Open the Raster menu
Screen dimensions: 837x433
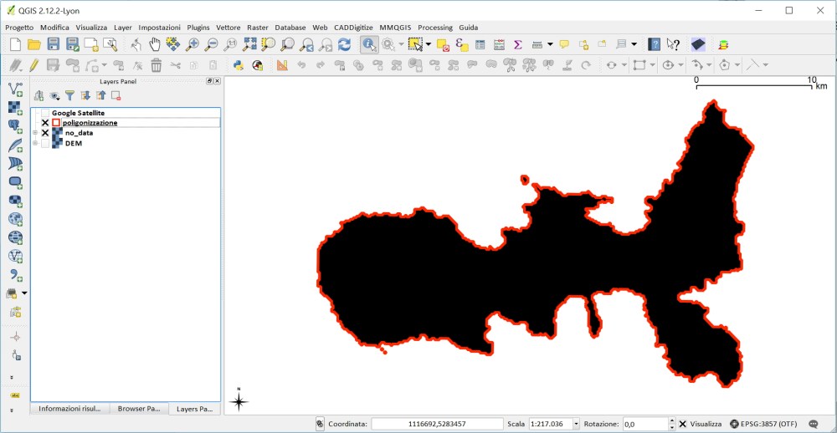[257, 28]
